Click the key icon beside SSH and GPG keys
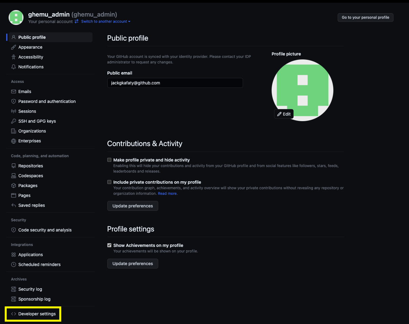Screen dimensions: 409x324 coord(14,121)
